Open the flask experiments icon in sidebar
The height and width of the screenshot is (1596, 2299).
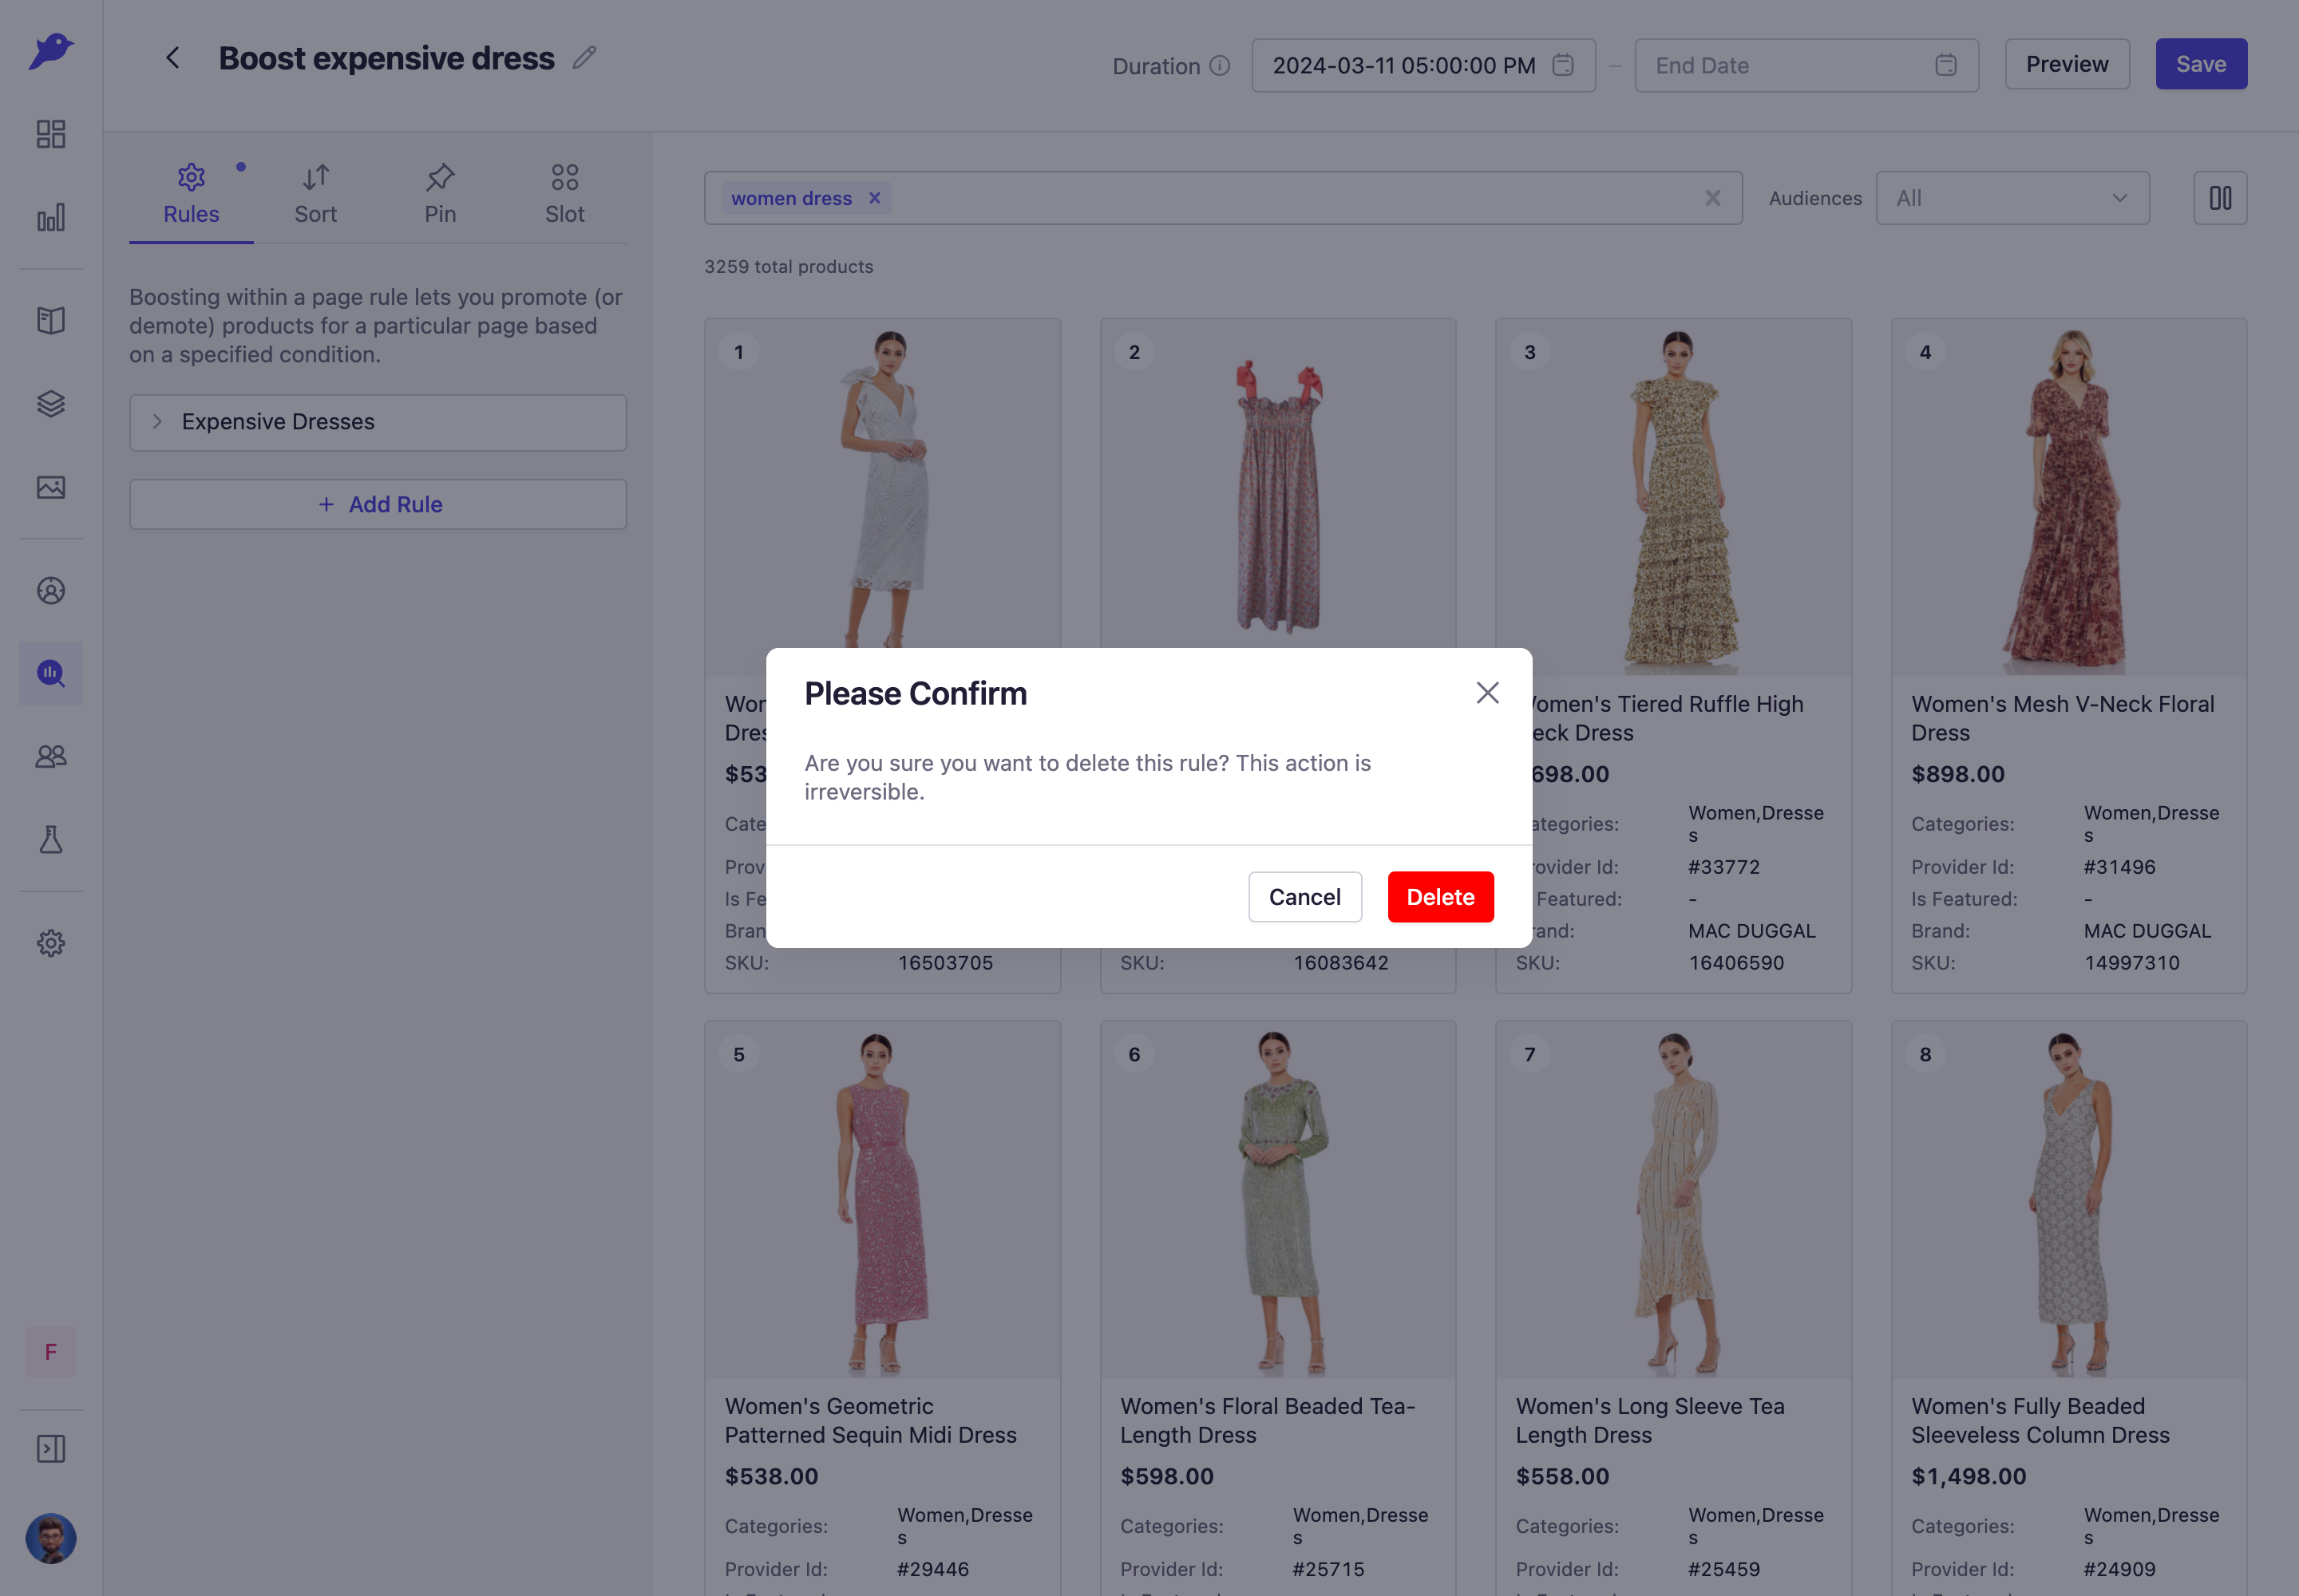click(51, 840)
